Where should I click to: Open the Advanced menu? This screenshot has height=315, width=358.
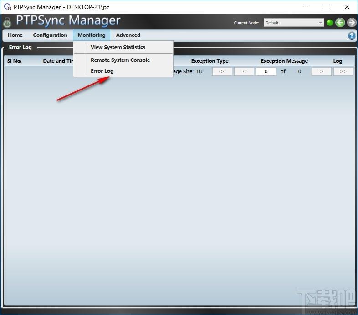click(128, 35)
